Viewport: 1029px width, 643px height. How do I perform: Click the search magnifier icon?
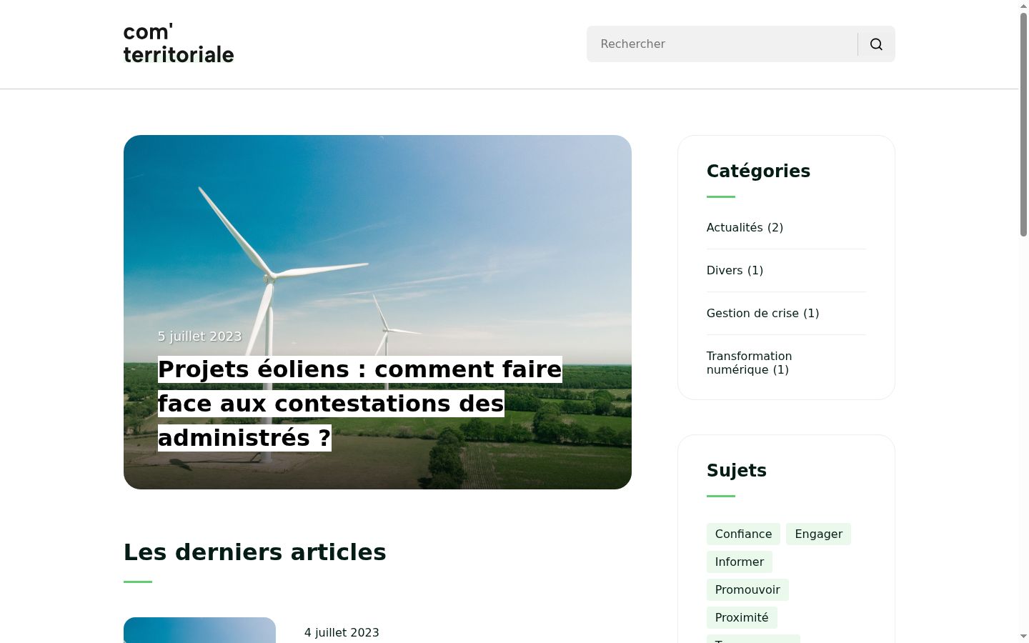(x=876, y=44)
